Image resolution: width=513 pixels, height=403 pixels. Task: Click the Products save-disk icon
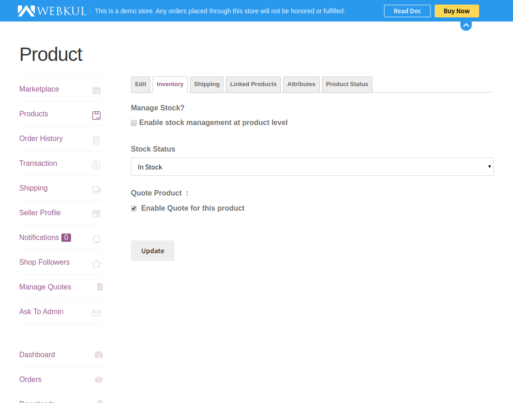(96, 115)
